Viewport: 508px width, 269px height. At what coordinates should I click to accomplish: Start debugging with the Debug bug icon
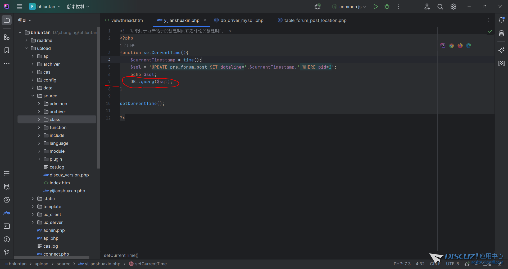pos(387,7)
